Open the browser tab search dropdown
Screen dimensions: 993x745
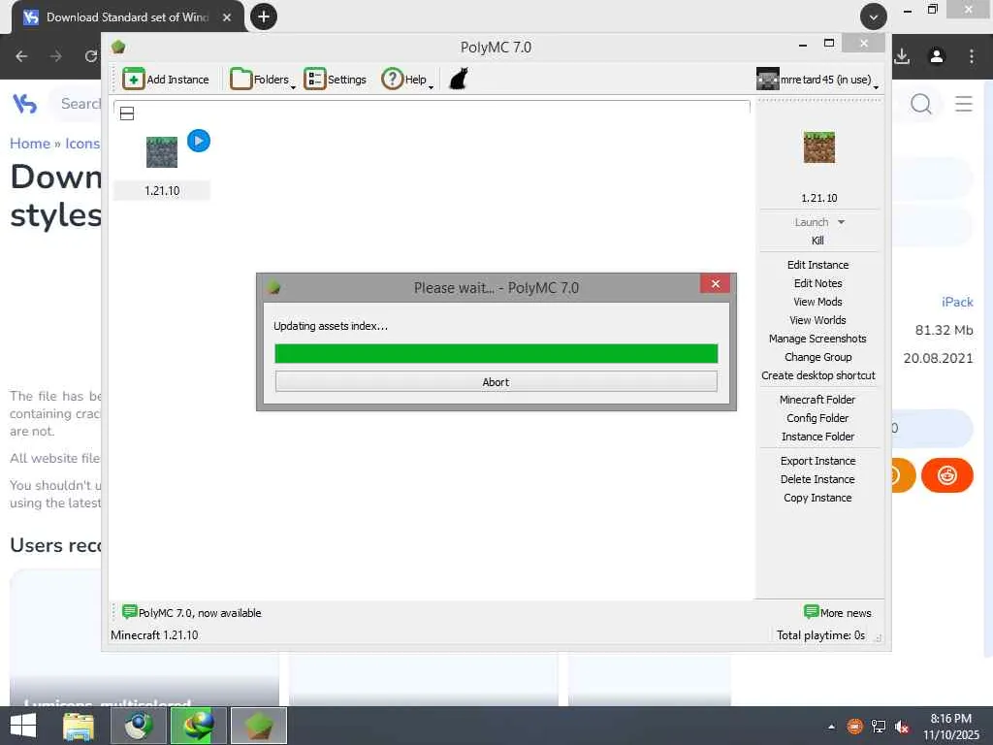[x=874, y=16]
